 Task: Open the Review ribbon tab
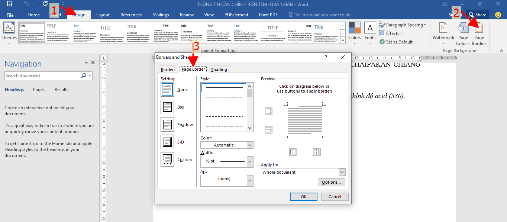pyautogui.click(x=187, y=15)
